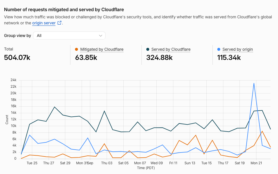The width and height of the screenshot is (278, 174).
Task: Click the chart heading about requests mitigated
Action: click(64, 9)
